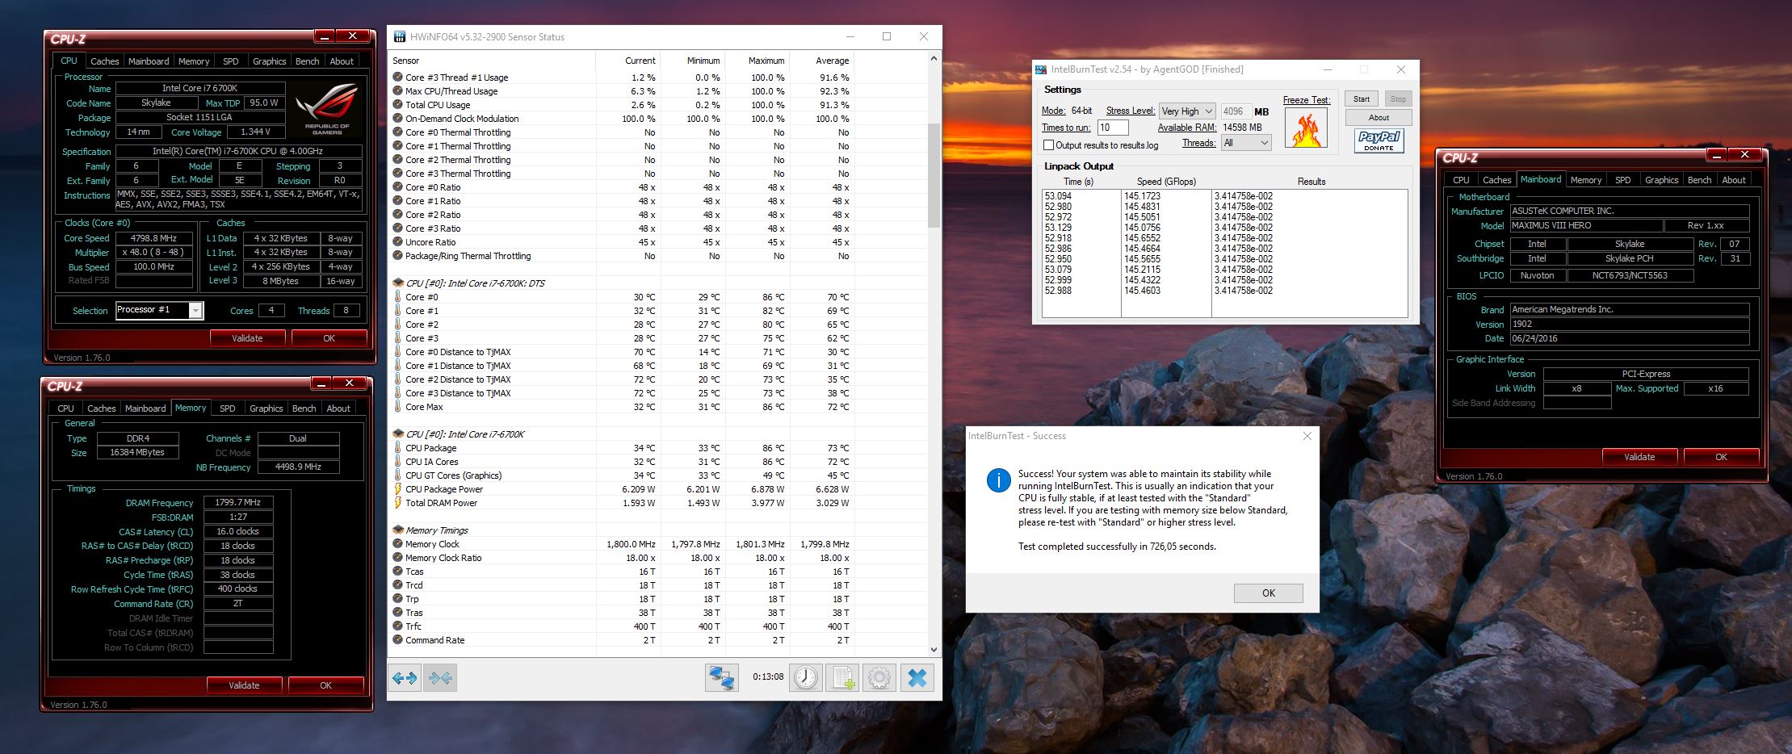Open the Processor #1 selection dropdown in CPU-Z
1792x754 pixels.
(159, 310)
